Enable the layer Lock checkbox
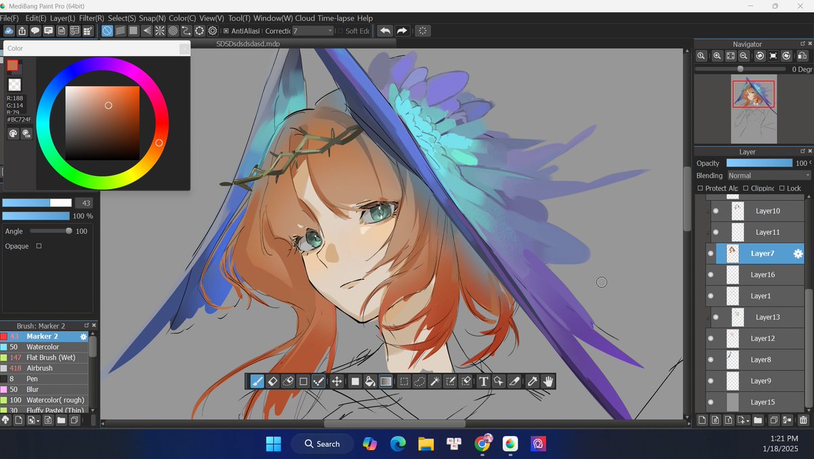This screenshot has height=459, width=814. (x=781, y=188)
